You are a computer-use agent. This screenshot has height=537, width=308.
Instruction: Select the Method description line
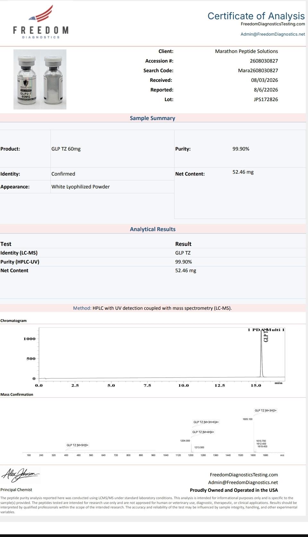pos(152,308)
